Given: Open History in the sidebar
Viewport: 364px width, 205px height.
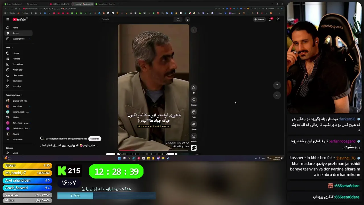Looking at the screenshot, I should pyautogui.click(x=18, y=53).
